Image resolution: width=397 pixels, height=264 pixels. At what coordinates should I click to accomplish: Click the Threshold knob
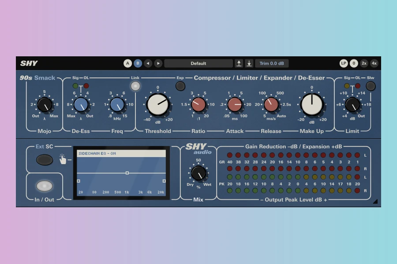pyautogui.click(x=158, y=105)
